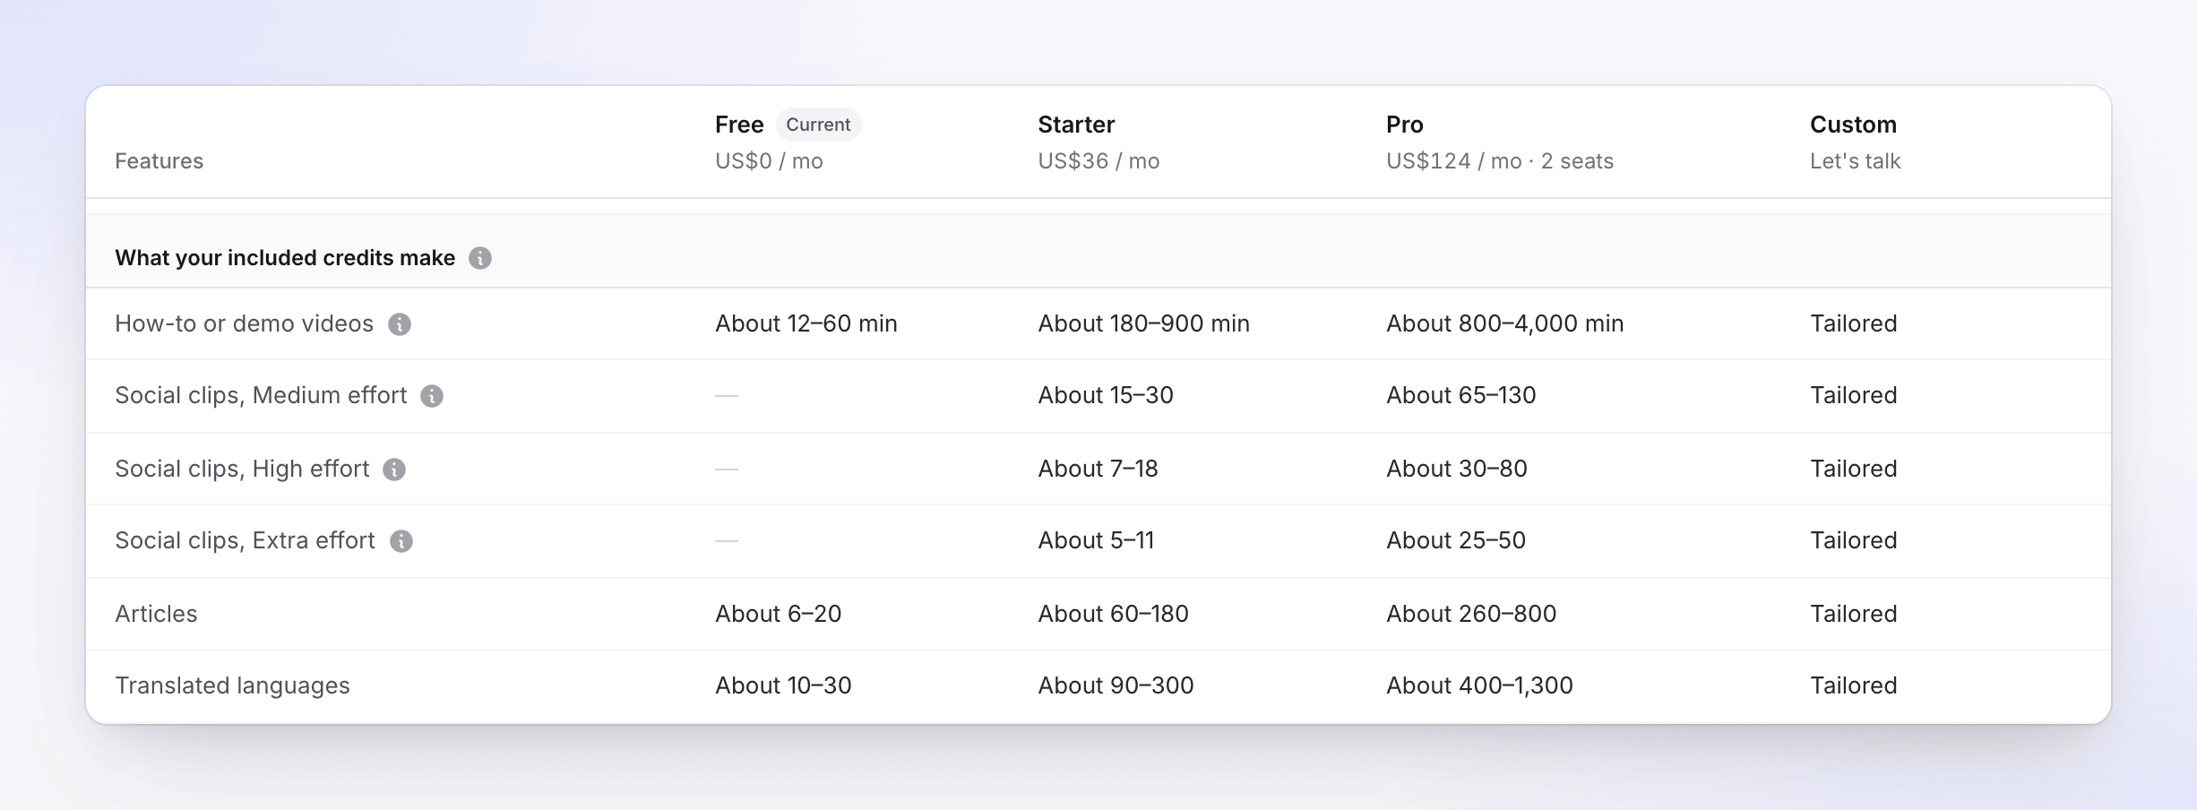Click 'About 5–11' Starter value
Screen dimensions: 2197x810
1096,540
